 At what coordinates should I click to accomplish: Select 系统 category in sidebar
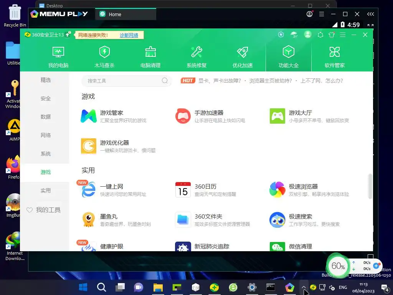click(x=45, y=154)
